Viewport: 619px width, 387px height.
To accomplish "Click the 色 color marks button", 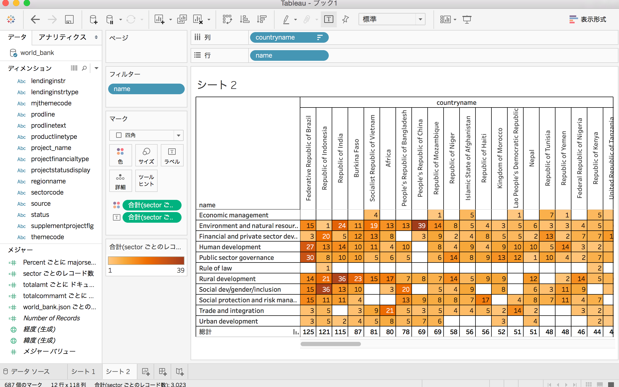I will pos(120,156).
